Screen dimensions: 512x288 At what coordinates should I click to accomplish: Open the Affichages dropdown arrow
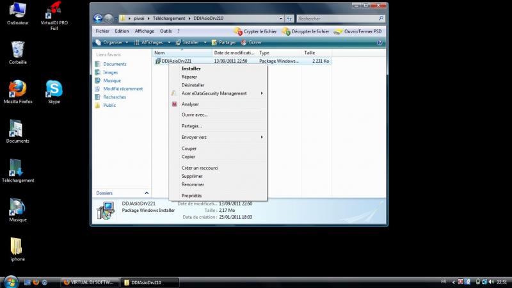169,42
